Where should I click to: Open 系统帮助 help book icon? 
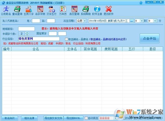86,11
